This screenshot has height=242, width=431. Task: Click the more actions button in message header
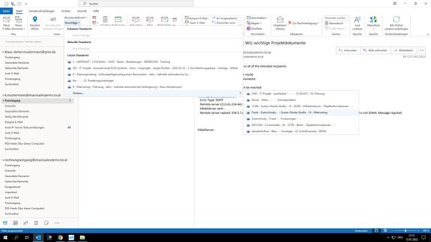tap(422, 50)
